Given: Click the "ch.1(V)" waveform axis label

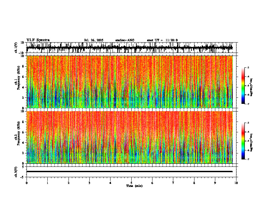Looking at the screenshot, I should point(16,48).
